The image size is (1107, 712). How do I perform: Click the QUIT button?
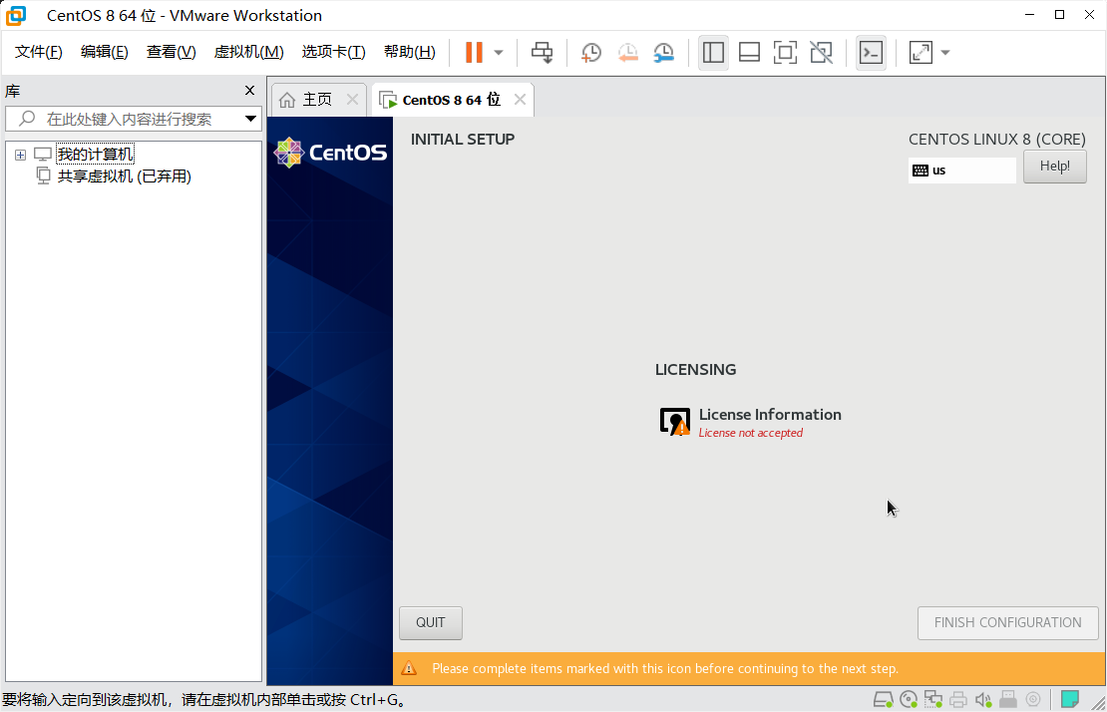coord(431,622)
